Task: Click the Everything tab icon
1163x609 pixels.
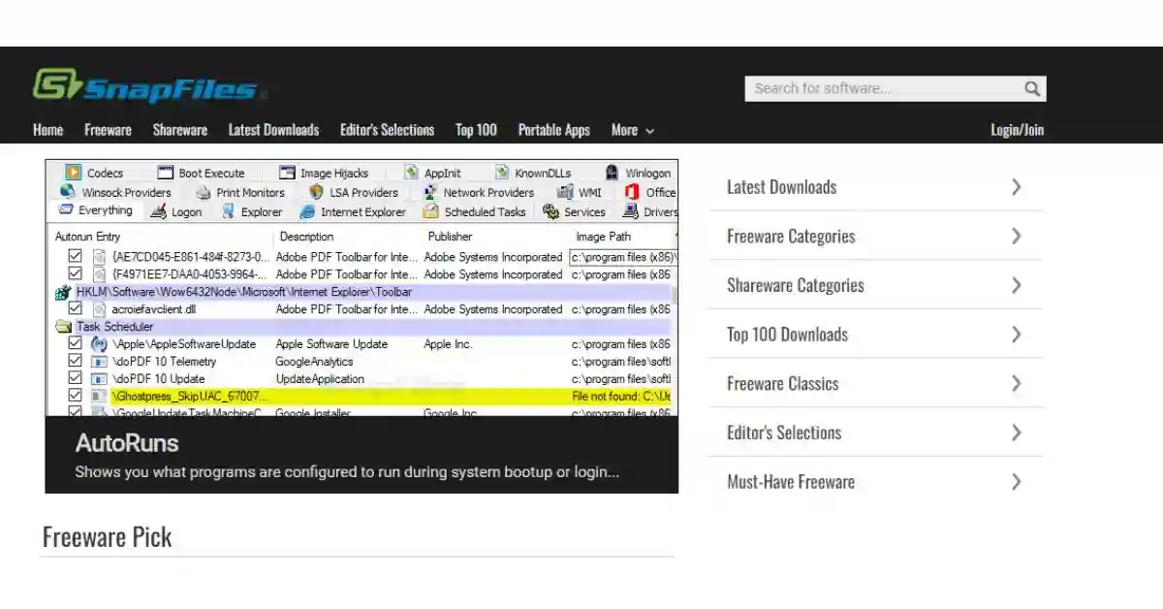Action: pos(66,210)
